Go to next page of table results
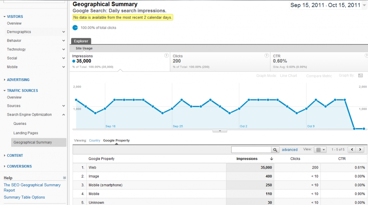 [360, 150]
